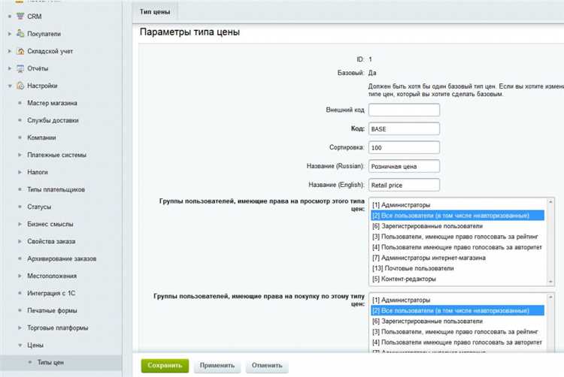Collapse the Цены submenu arrow
This screenshot has width=564, height=377.
click(20, 345)
